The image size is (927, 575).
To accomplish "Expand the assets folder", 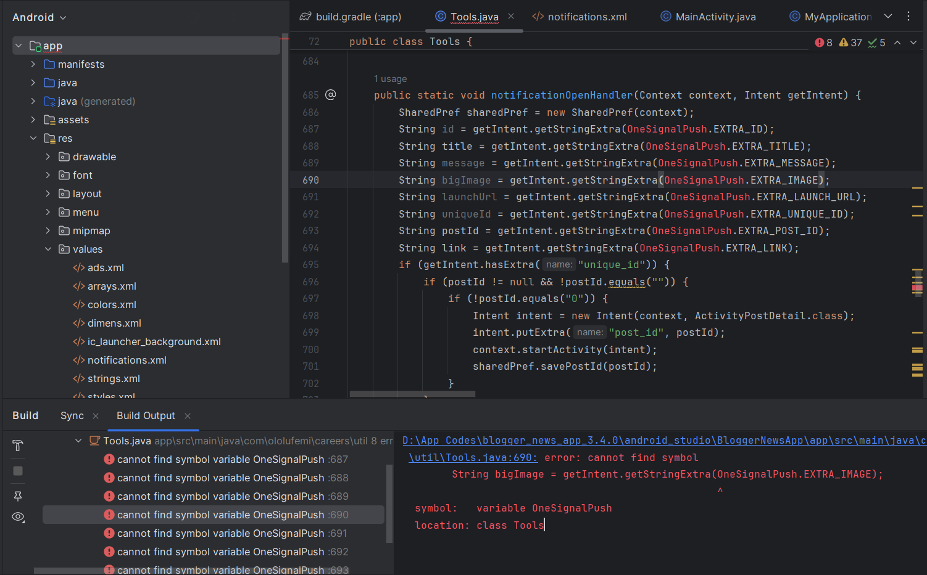I will tap(33, 120).
